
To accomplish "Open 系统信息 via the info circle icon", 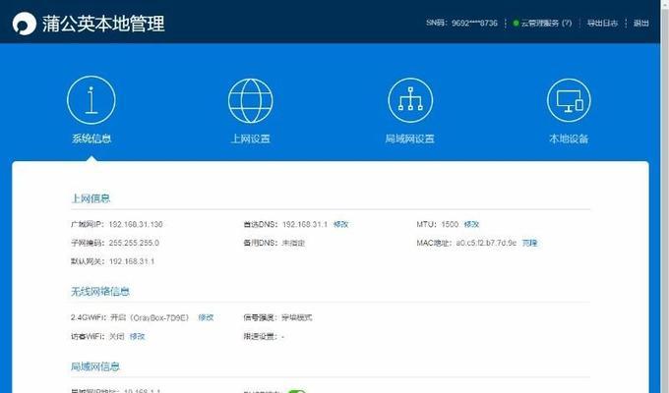I will point(91,100).
